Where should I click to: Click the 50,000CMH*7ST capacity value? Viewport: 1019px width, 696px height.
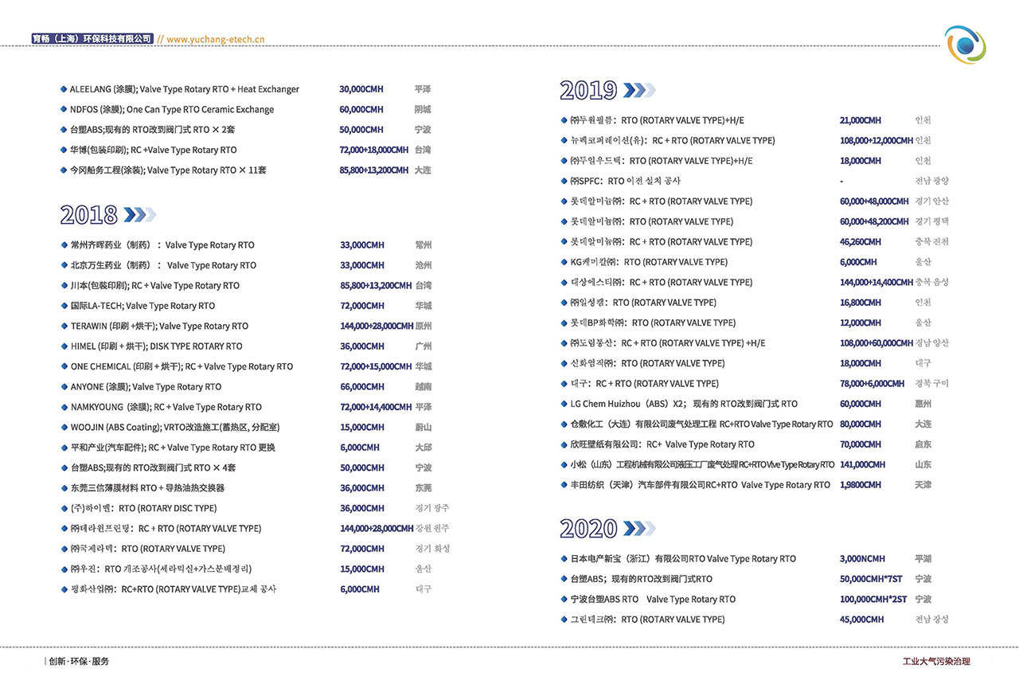(x=871, y=579)
